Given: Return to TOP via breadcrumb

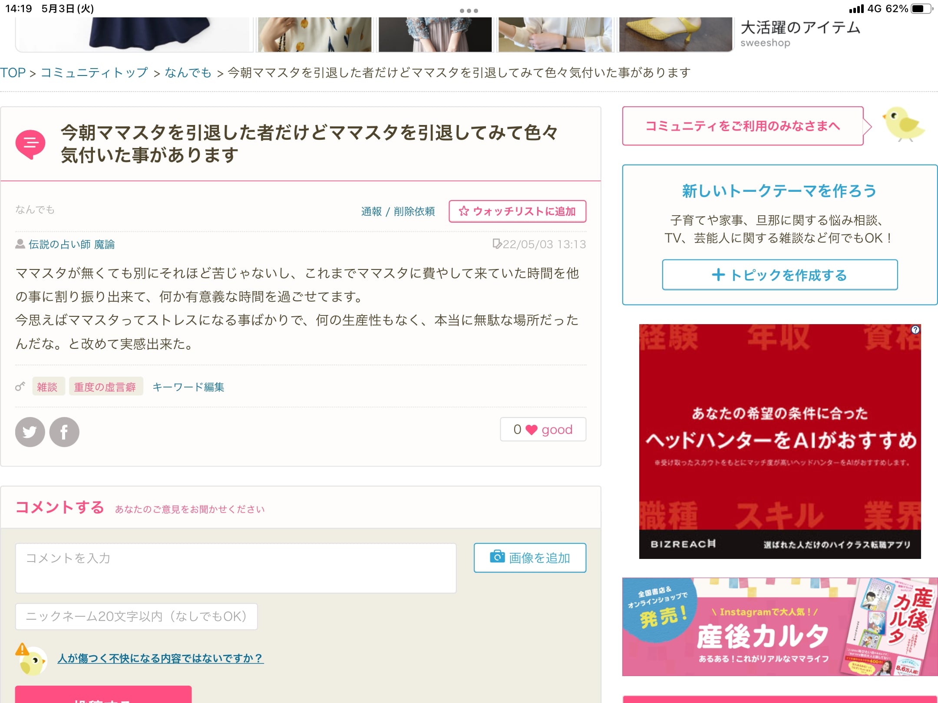Looking at the screenshot, I should pyautogui.click(x=13, y=72).
